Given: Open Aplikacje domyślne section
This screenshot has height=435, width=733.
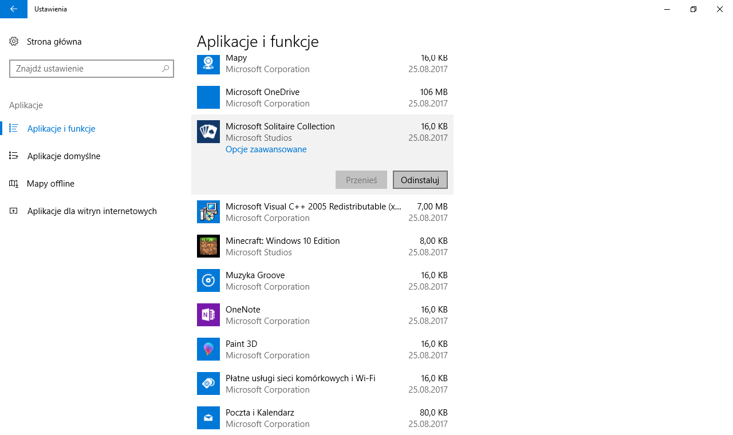Looking at the screenshot, I should click(x=64, y=156).
